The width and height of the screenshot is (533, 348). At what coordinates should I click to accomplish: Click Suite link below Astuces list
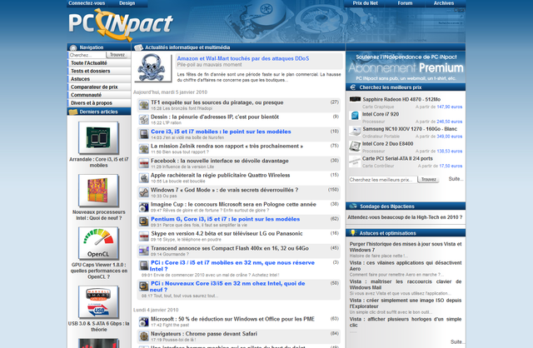tap(456, 341)
